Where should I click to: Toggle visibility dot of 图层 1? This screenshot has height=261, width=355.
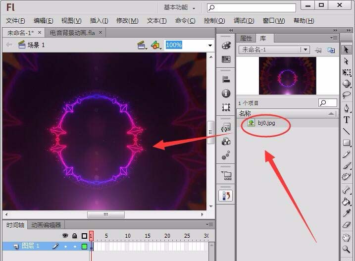click(66, 247)
